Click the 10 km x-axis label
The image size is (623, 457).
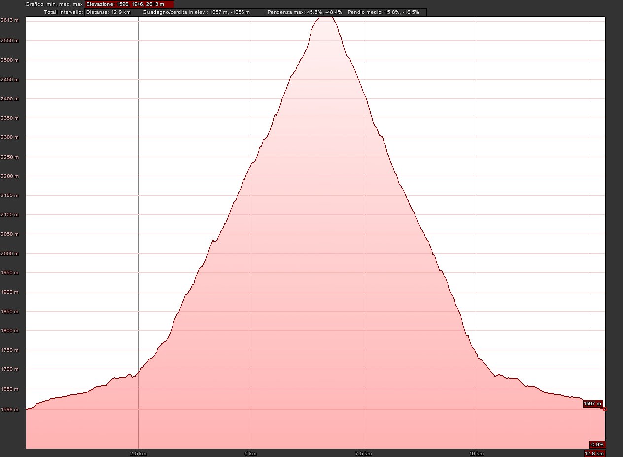tap(477, 453)
